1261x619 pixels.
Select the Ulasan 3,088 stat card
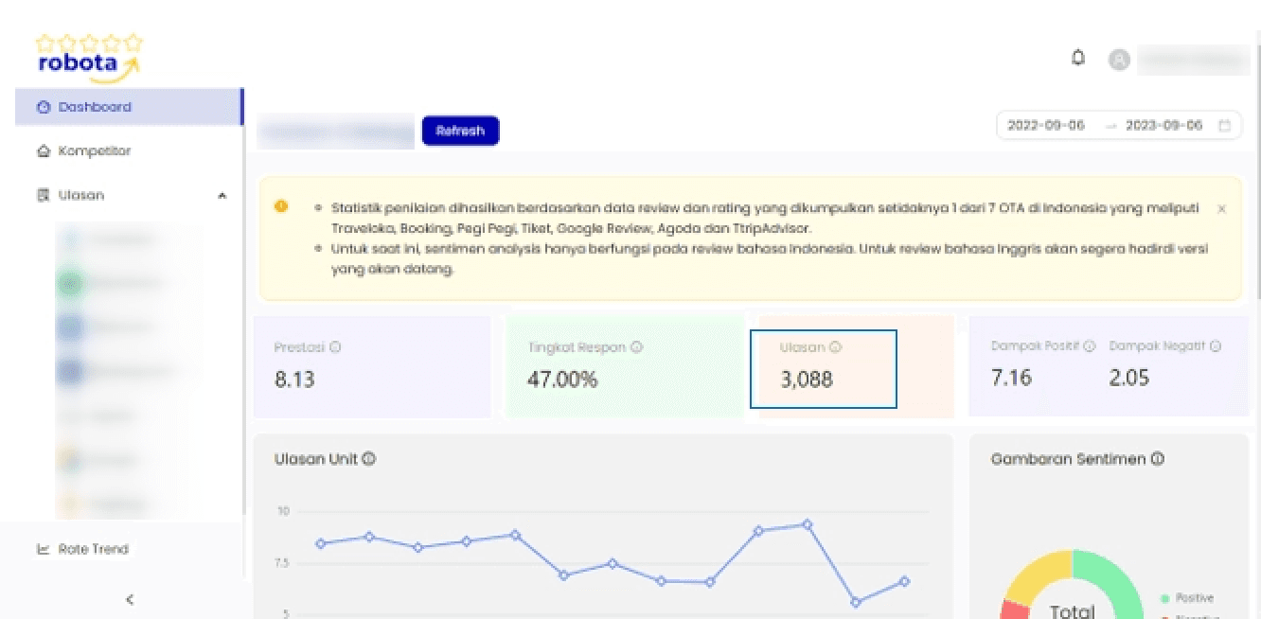coord(824,369)
